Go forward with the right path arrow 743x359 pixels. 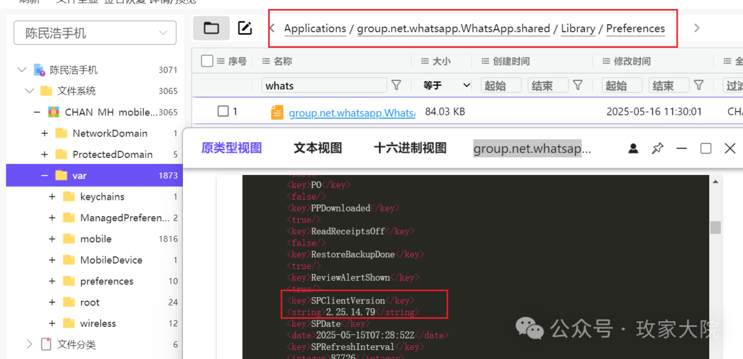point(696,28)
